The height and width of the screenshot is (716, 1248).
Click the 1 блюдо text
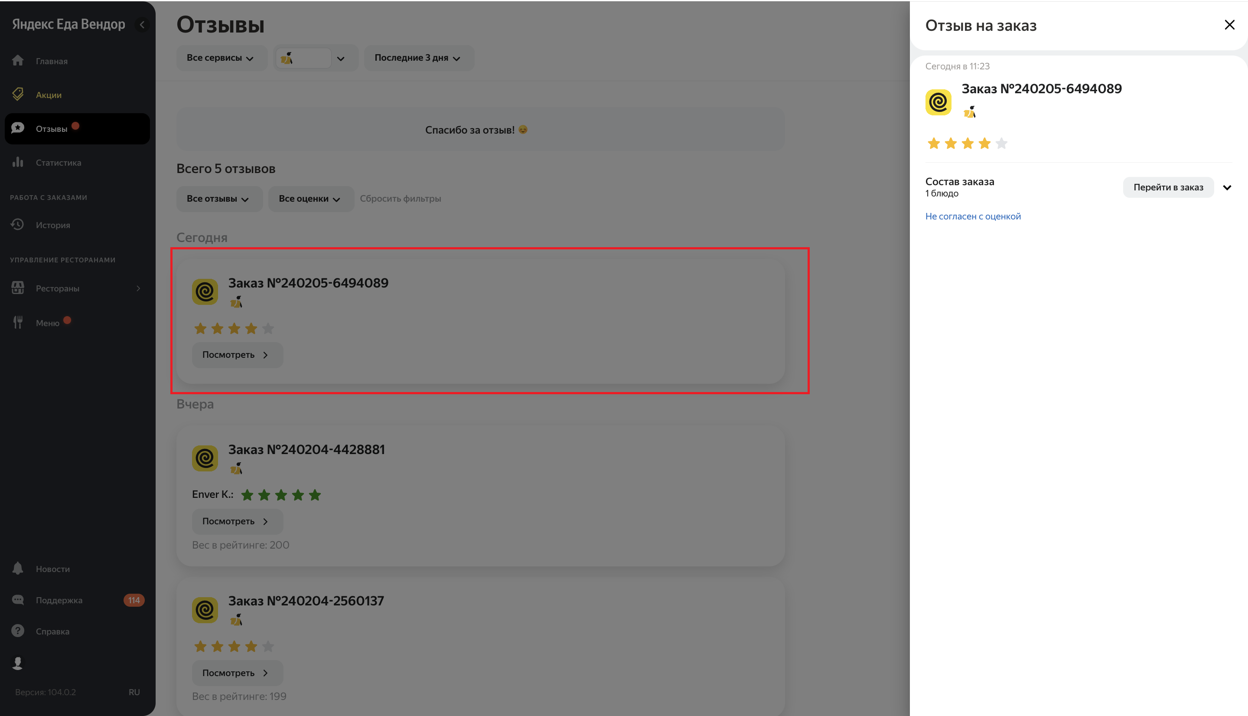click(941, 194)
